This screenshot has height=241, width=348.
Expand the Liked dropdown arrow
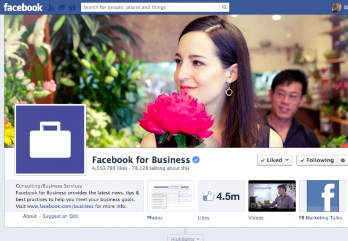(x=287, y=160)
